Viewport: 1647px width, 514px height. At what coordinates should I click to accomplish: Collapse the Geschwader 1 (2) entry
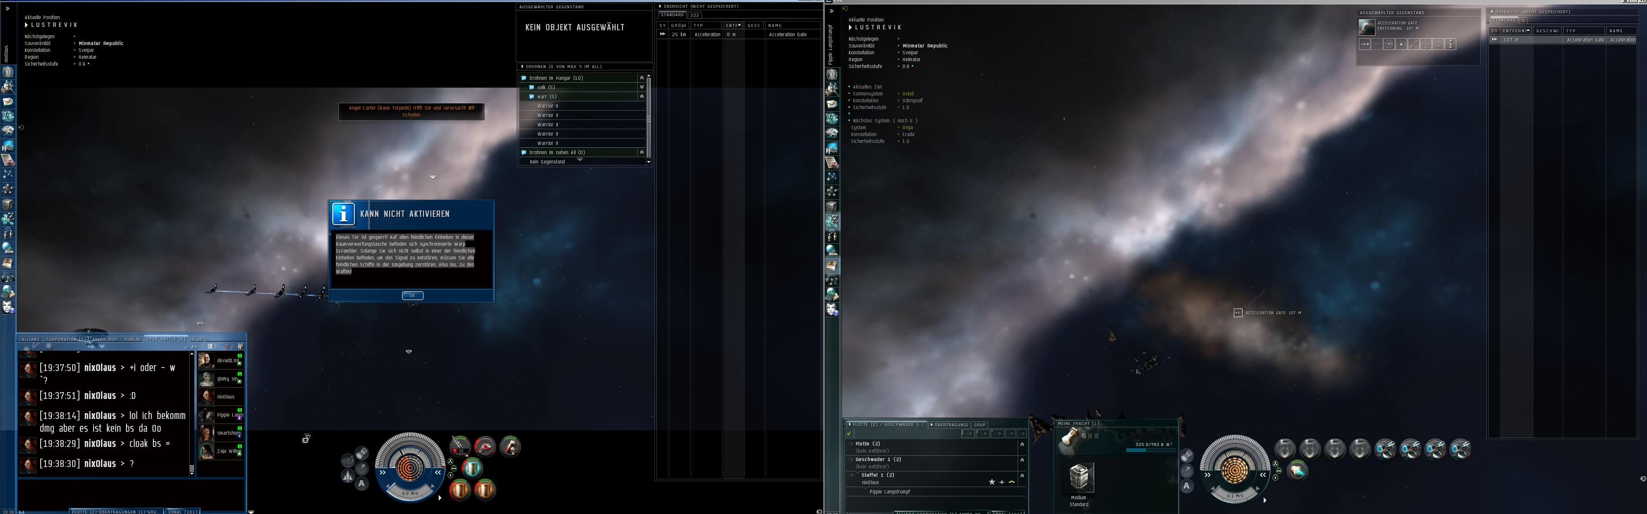1022,460
